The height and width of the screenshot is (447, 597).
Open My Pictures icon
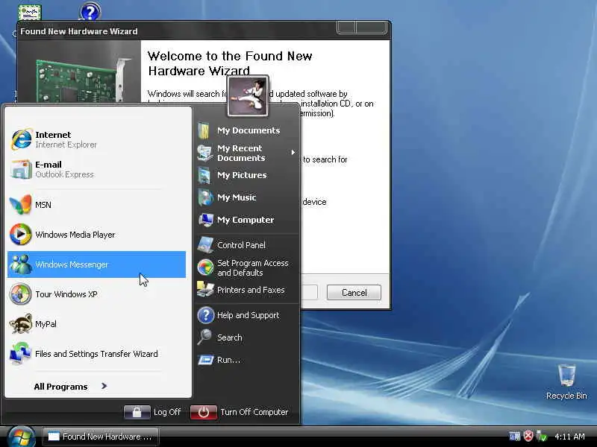[x=204, y=175]
